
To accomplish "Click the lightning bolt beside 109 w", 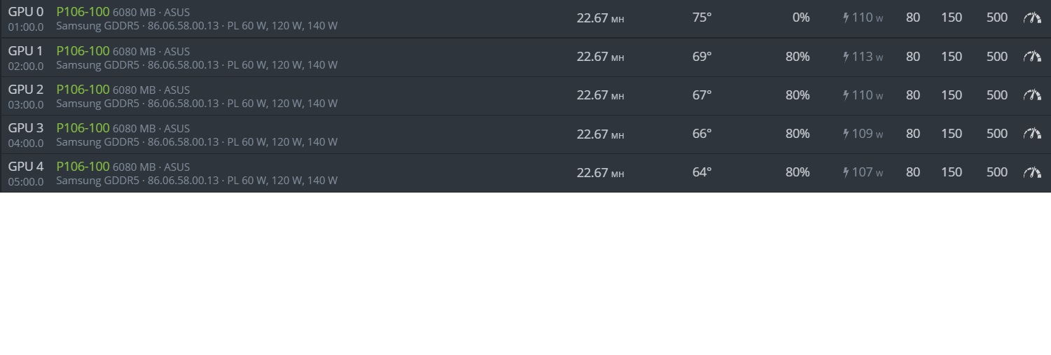I will click(846, 134).
